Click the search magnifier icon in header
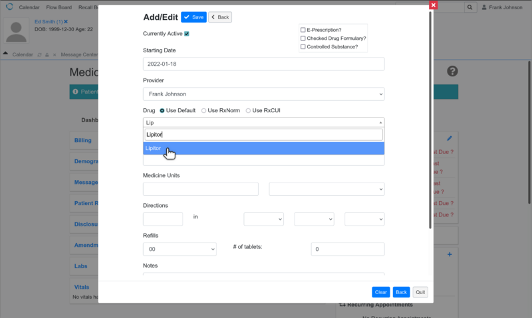Viewport: 532px width, 318px height. [x=469, y=7]
